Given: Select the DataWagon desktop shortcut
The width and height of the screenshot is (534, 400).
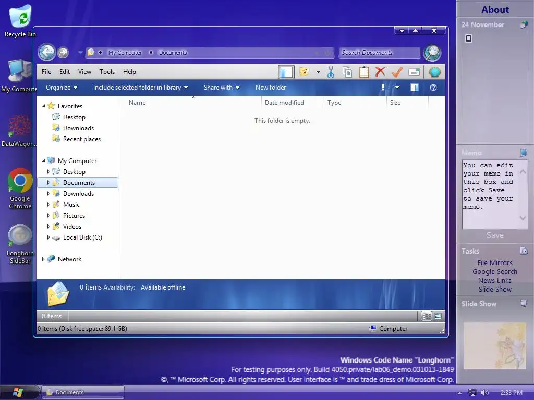Looking at the screenshot, I should 19,131.
